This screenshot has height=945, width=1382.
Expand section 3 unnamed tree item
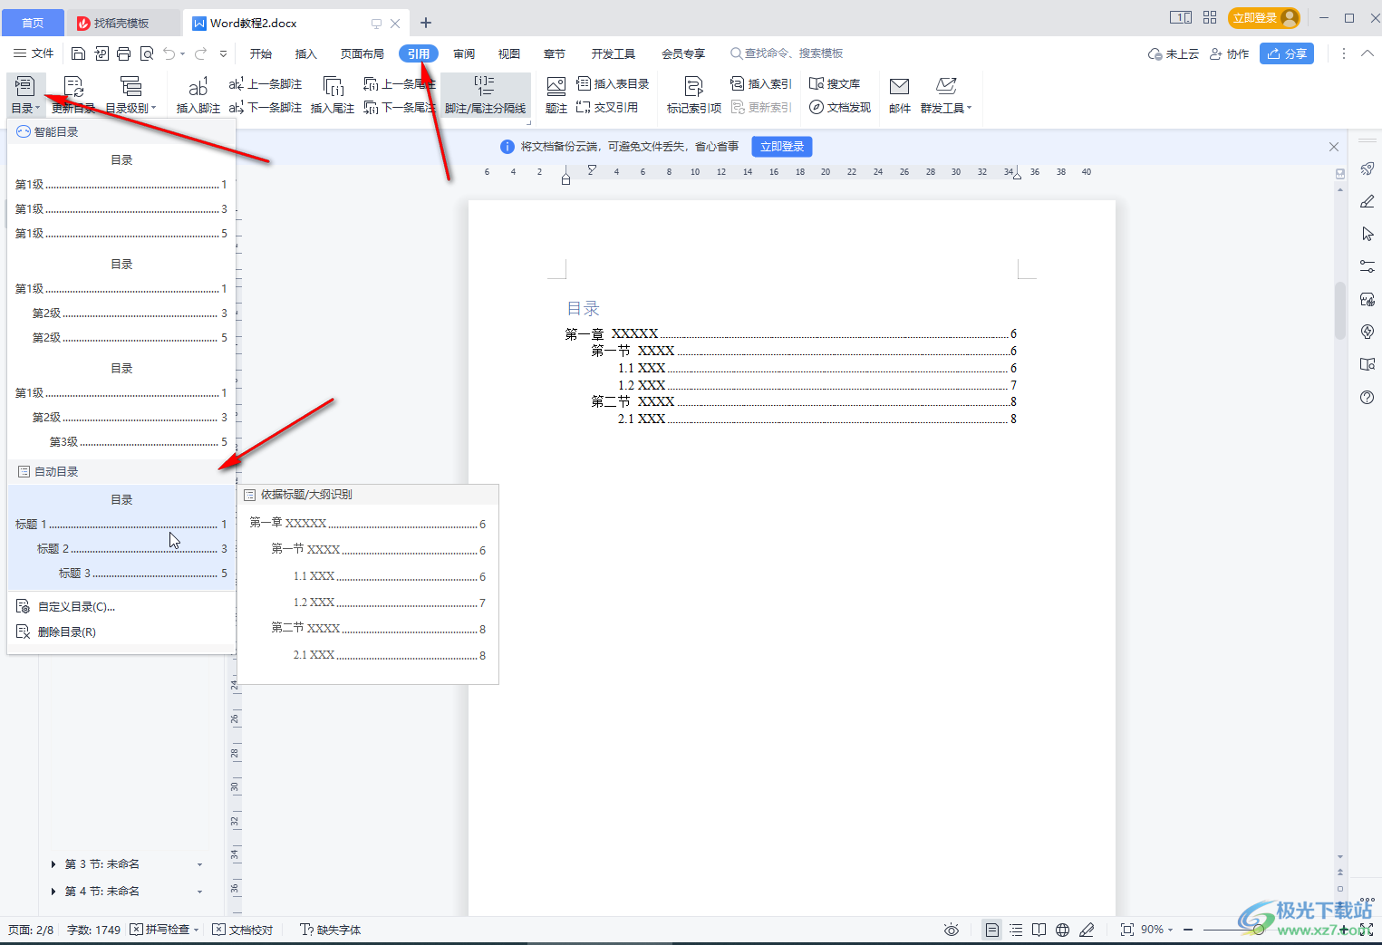coord(53,864)
